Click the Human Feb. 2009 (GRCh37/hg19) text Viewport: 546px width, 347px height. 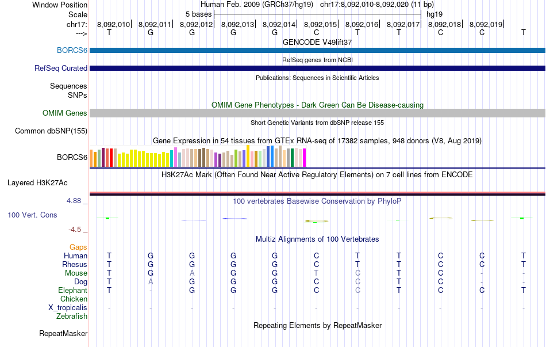(x=257, y=5)
